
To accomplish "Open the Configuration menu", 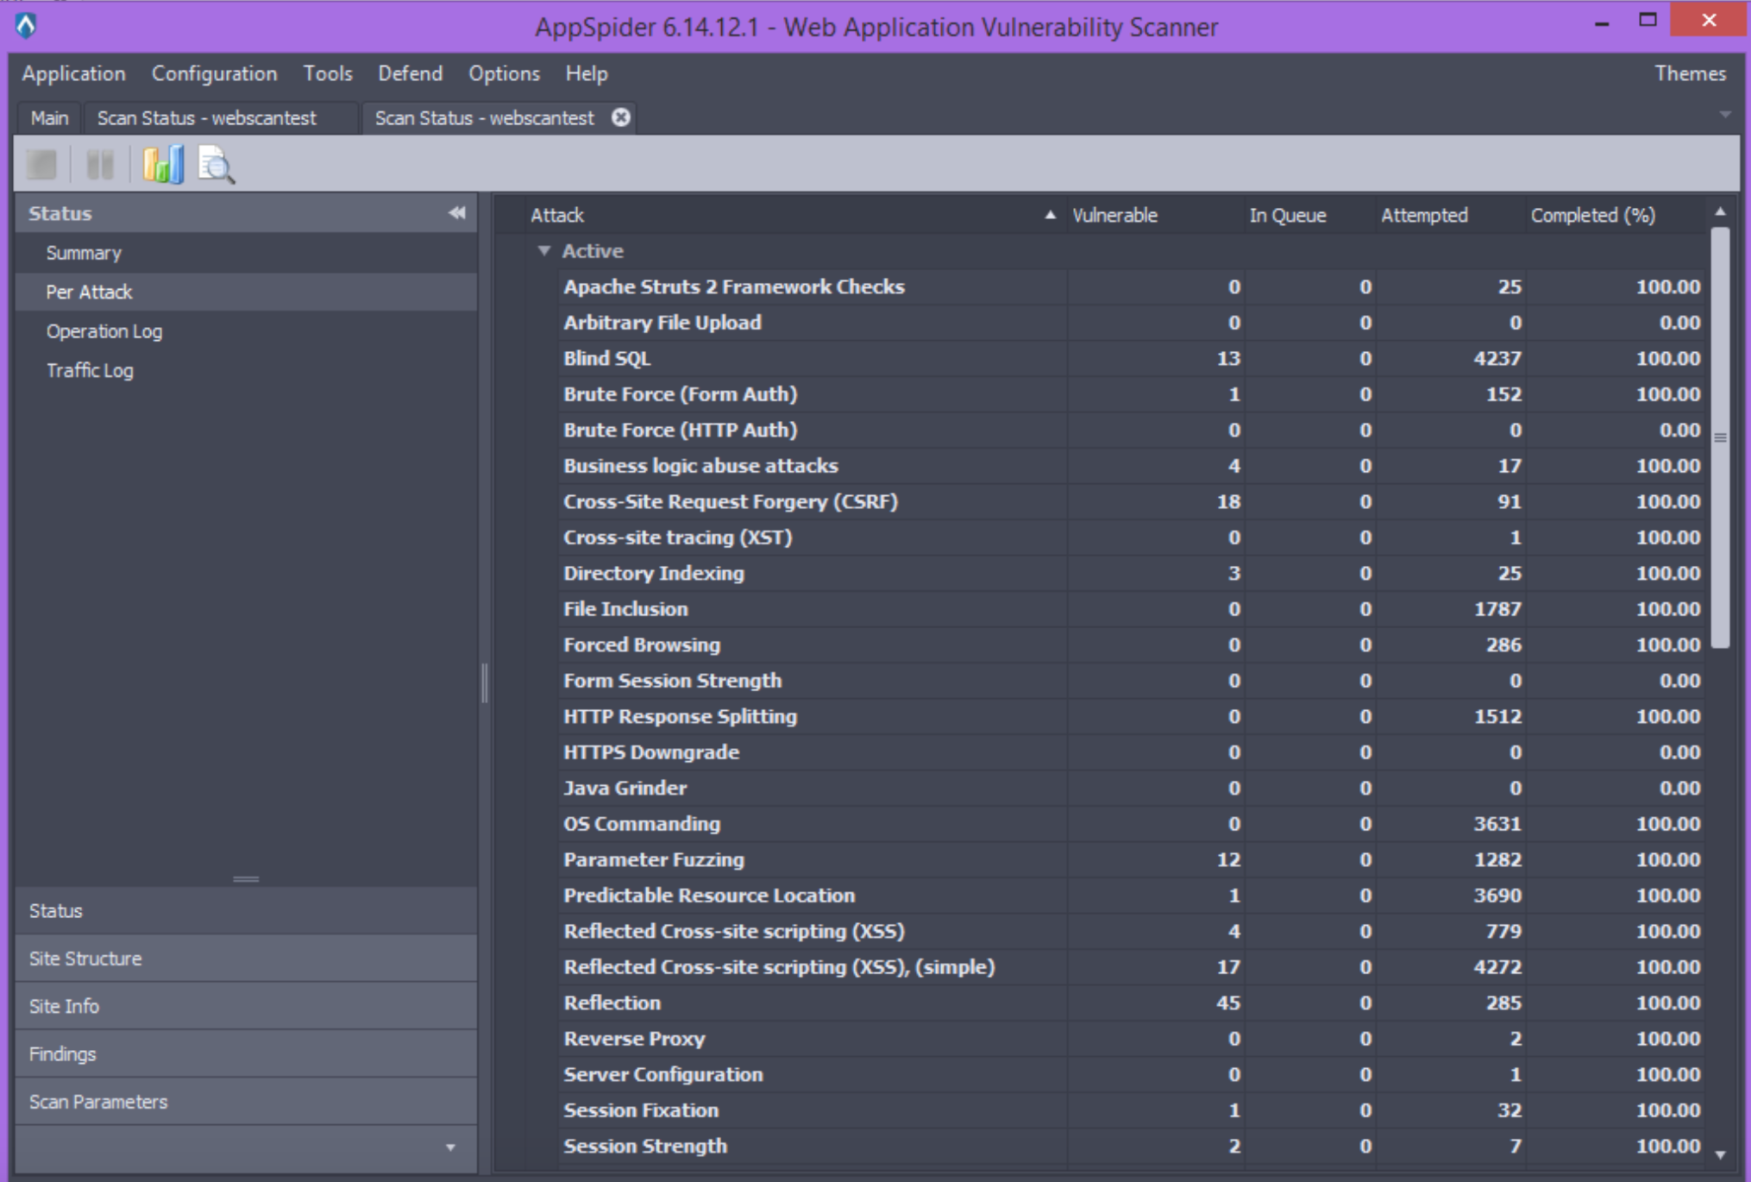I will click(215, 73).
